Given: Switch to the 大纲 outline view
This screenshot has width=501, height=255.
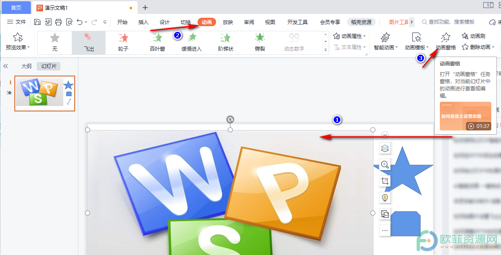Looking at the screenshot, I should (27, 66).
